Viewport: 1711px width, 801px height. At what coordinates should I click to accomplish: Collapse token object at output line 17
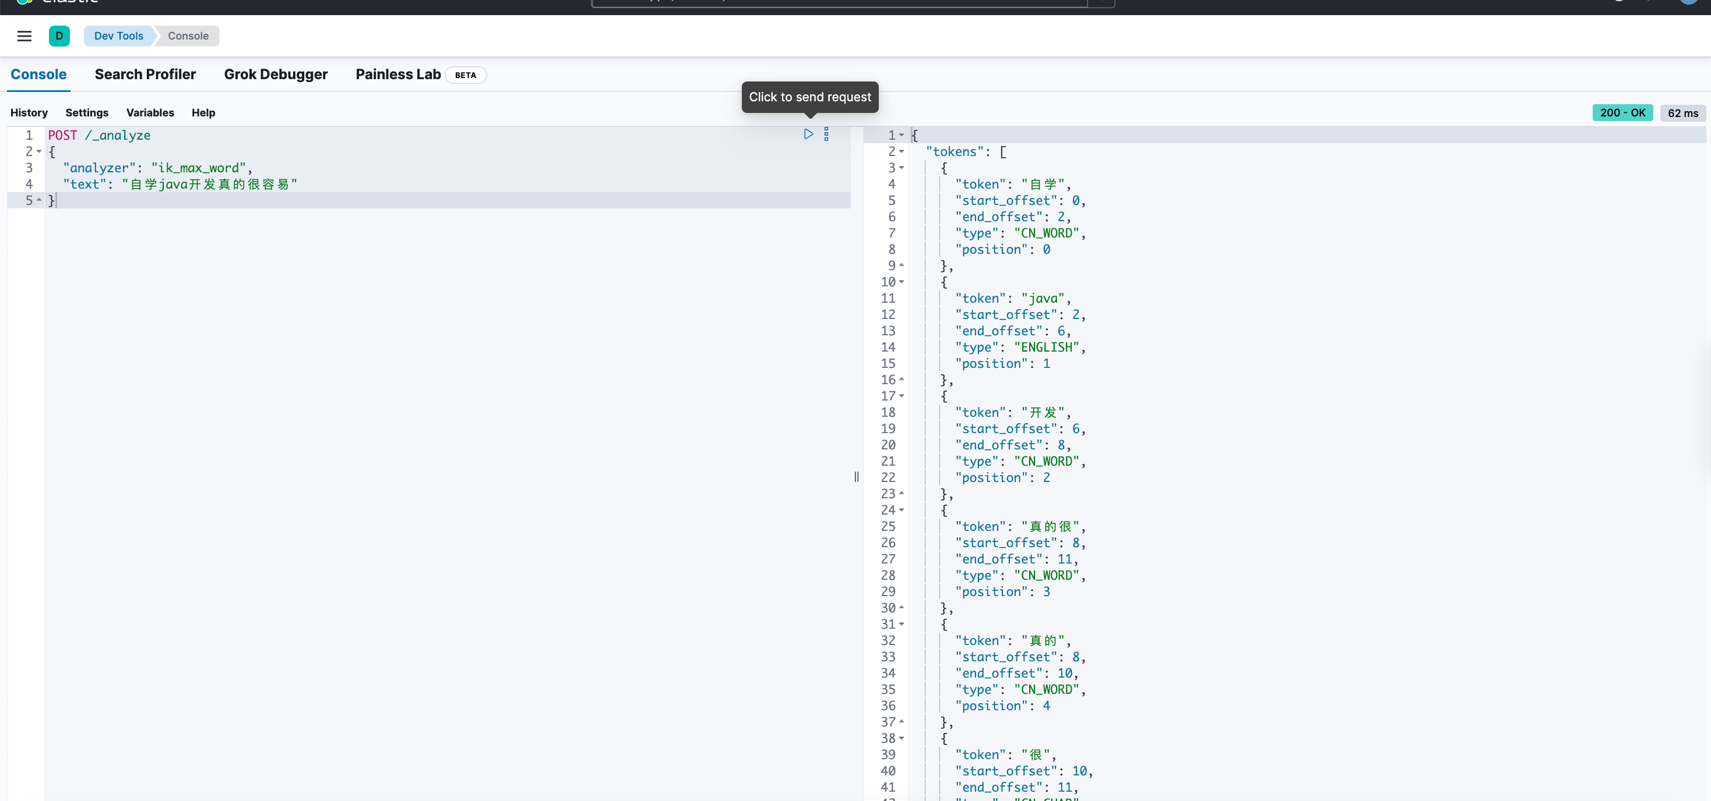click(902, 396)
